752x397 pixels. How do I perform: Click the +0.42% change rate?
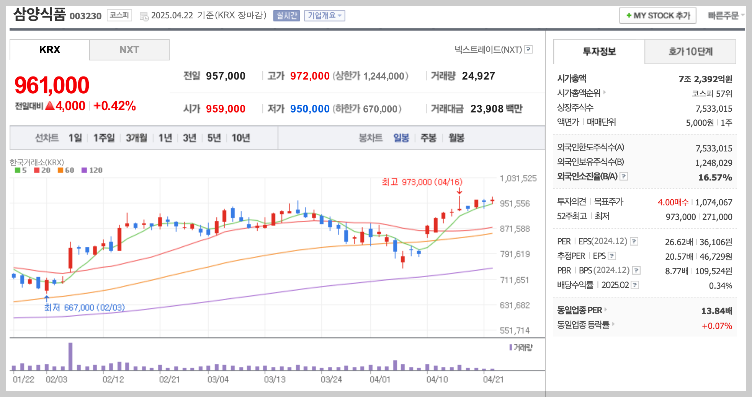(x=114, y=106)
